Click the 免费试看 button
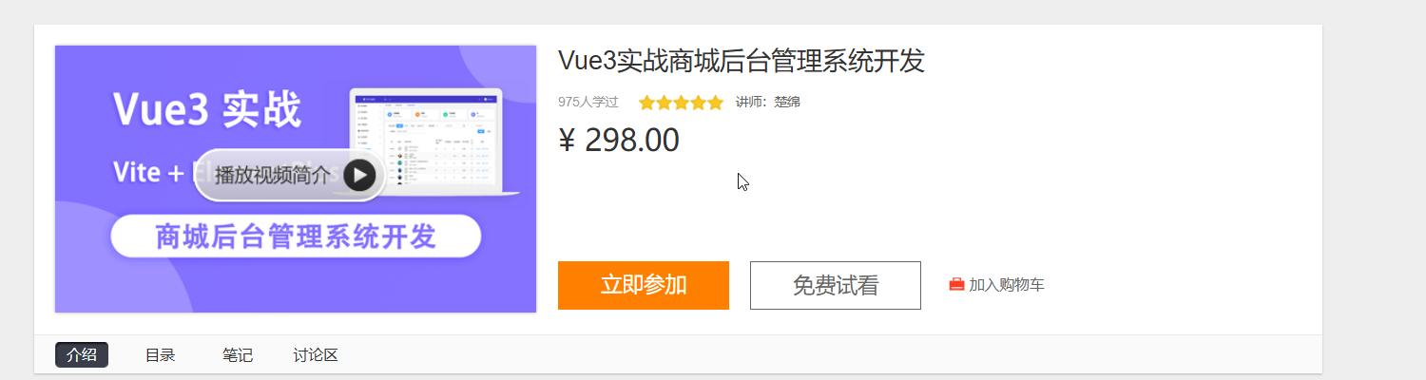 pyautogui.click(x=836, y=285)
